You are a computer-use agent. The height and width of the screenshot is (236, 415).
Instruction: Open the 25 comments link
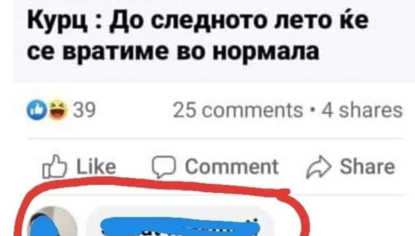click(238, 110)
